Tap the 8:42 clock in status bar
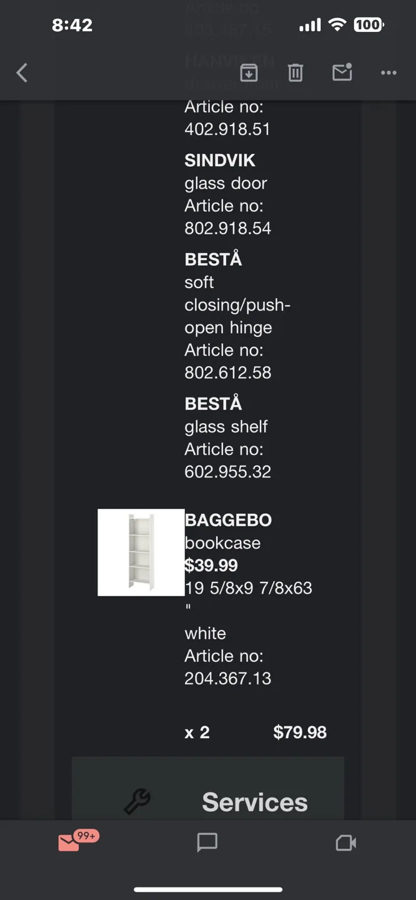This screenshot has width=416, height=900. 72,25
